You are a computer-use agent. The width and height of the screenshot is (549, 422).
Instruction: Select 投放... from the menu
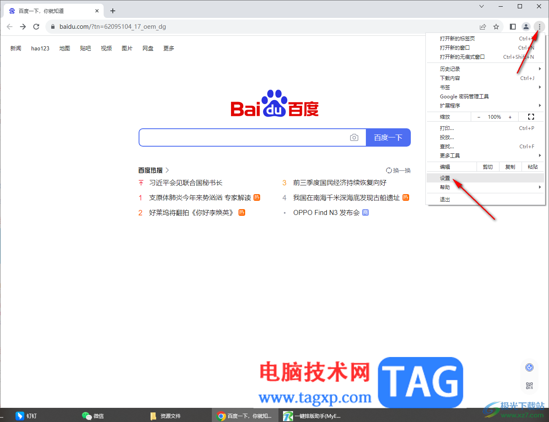485,137
